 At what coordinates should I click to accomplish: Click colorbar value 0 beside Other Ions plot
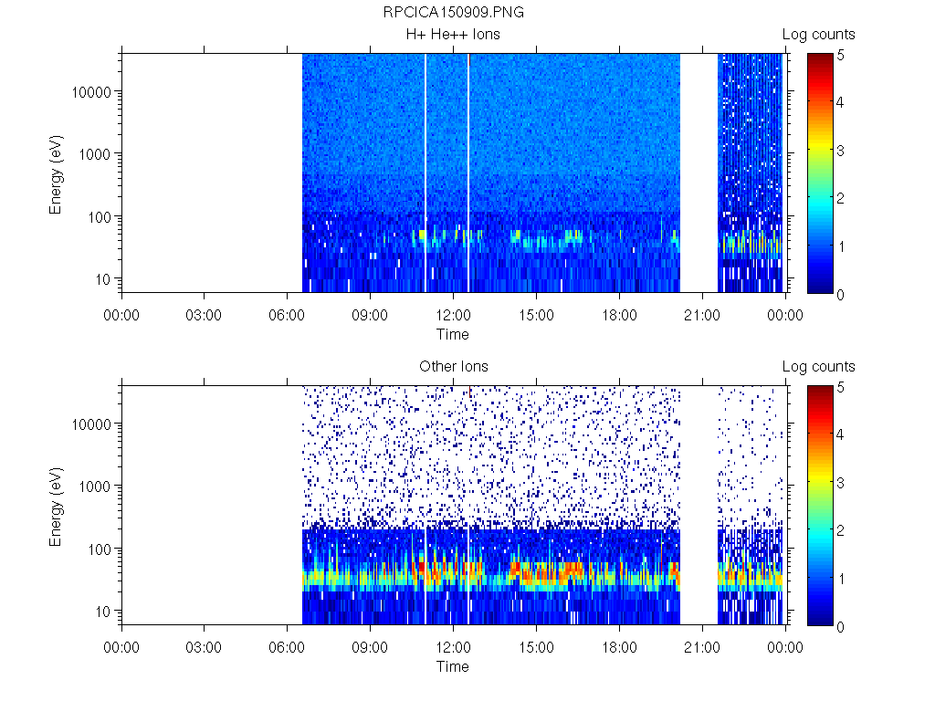point(840,626)
